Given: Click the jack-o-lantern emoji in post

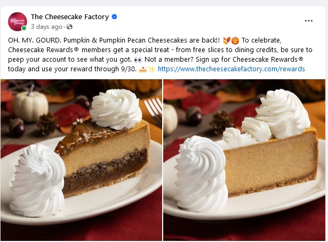Looking at the screenshot, I should click(235, 40).
